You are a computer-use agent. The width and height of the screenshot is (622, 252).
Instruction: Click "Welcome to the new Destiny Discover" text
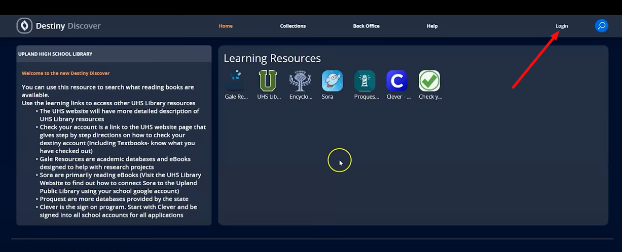point(65,73)
